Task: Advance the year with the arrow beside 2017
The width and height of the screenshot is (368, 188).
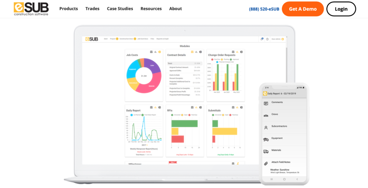Action: click(147, 145)
